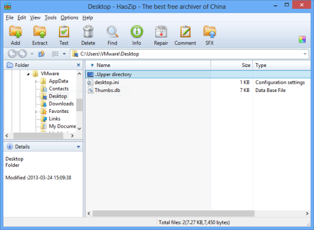314x230 pixels.
Task: Expand the AppData tree node
Action: [36, 82]
